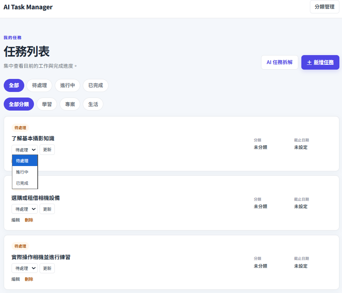Click the AI Task Manager title

[x=28, y=7]
